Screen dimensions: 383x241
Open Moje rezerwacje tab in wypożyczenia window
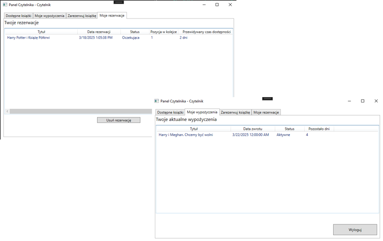(266, 112)
